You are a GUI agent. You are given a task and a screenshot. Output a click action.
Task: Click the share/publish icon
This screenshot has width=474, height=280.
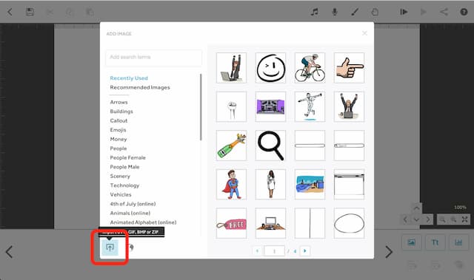click(x=444, y=12)
